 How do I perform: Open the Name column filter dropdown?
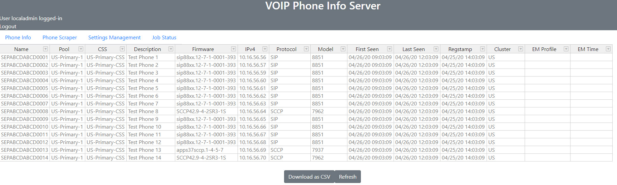click(x=45, y=49)
